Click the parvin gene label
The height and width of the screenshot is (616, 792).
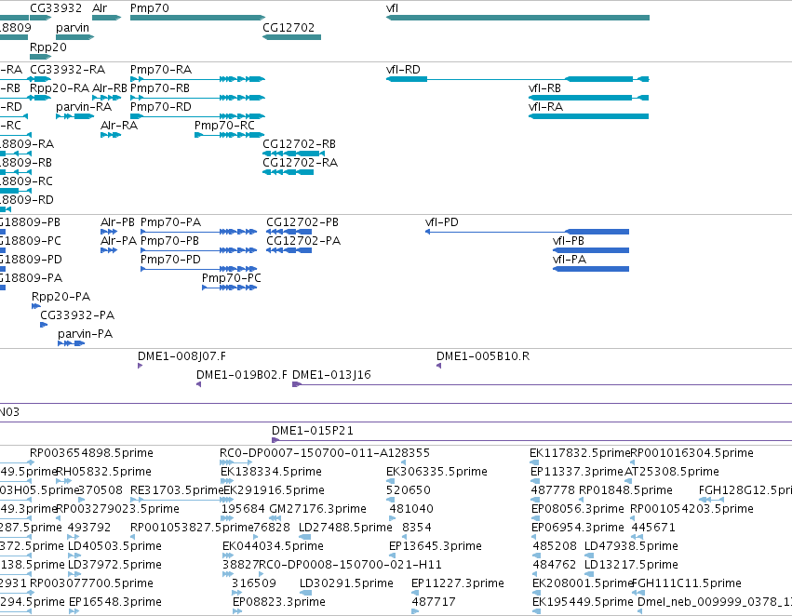click(73, 27)
